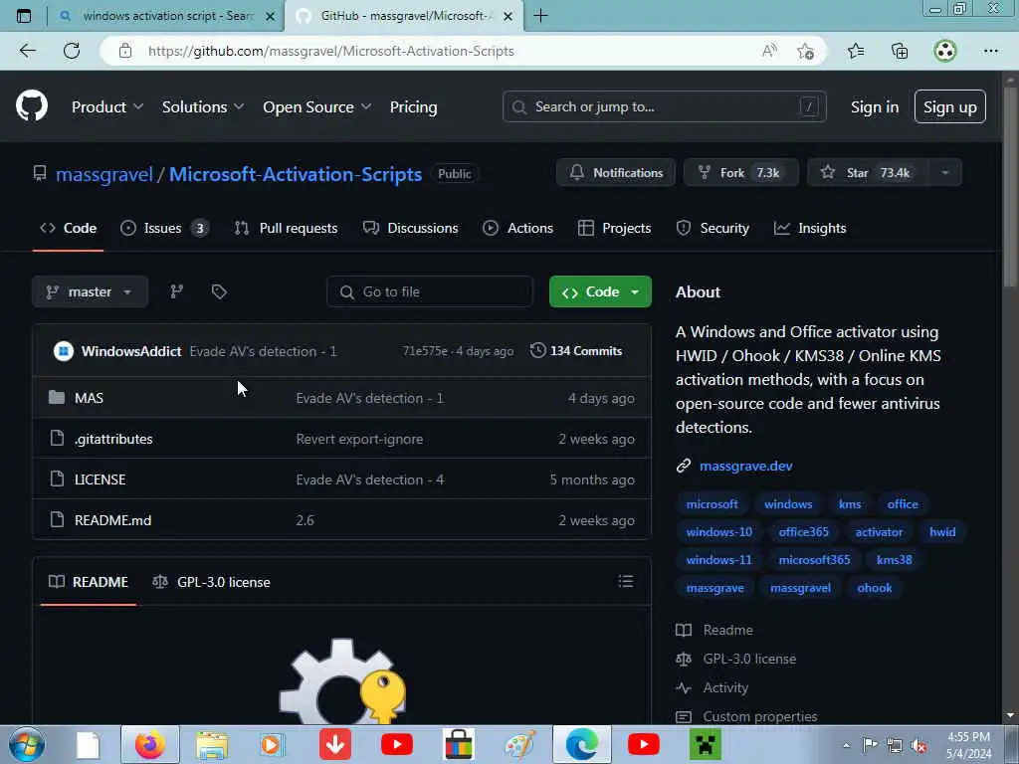The width and height of the screenshot is (1019, 764).
Task: Open Paint palette icon in taskbar
Action: pos(520,744)
